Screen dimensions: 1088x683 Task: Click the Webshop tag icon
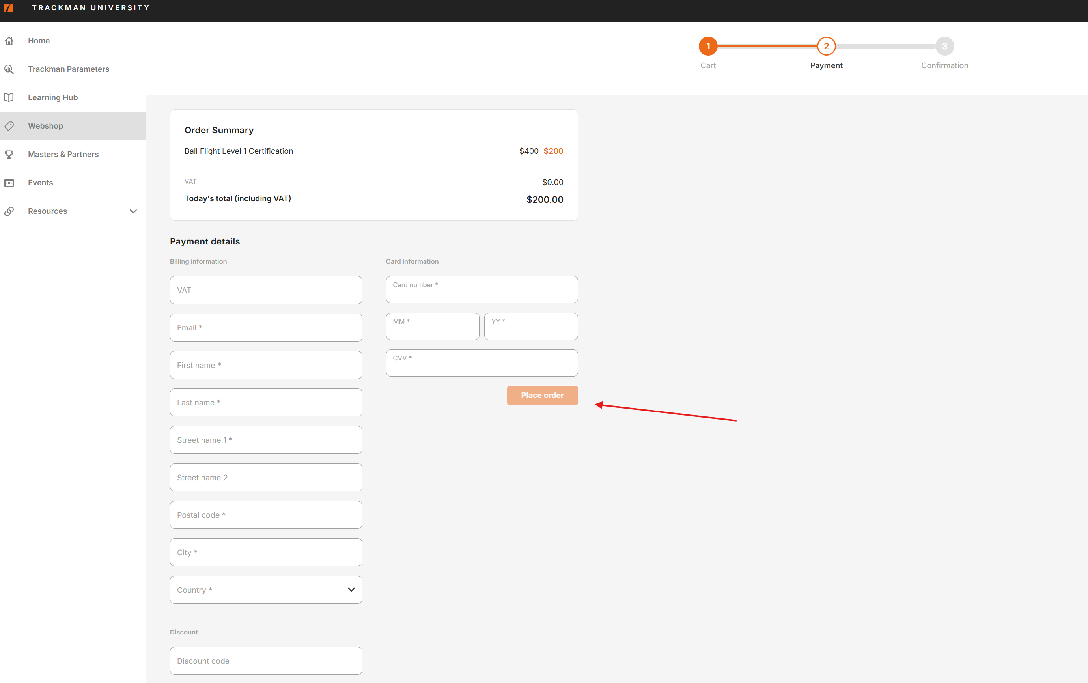tap(9, 126)
